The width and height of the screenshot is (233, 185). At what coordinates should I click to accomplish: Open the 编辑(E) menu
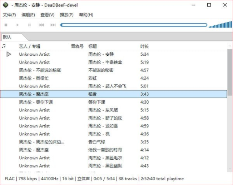point(28,15)
